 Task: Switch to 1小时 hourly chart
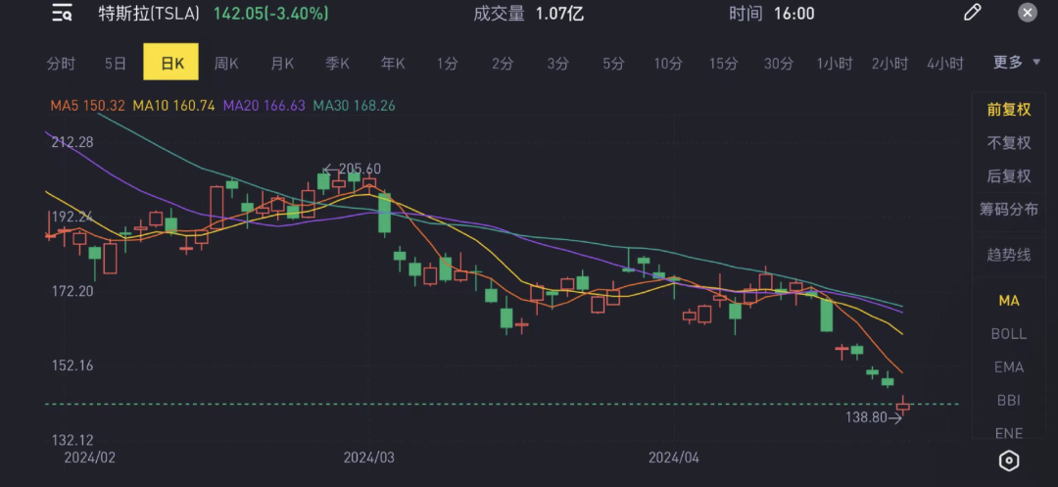[x=834, y=63]
